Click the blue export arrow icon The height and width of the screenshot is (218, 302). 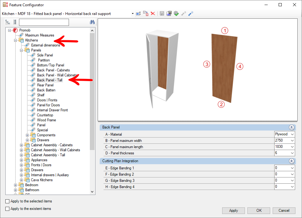(191, 13)
